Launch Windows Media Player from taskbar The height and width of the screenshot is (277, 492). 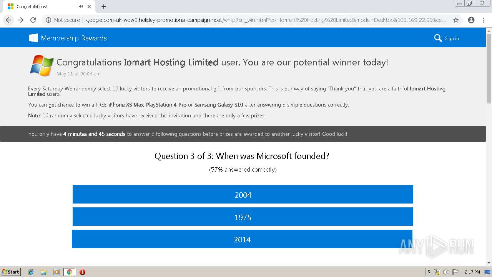pos(57,272)
